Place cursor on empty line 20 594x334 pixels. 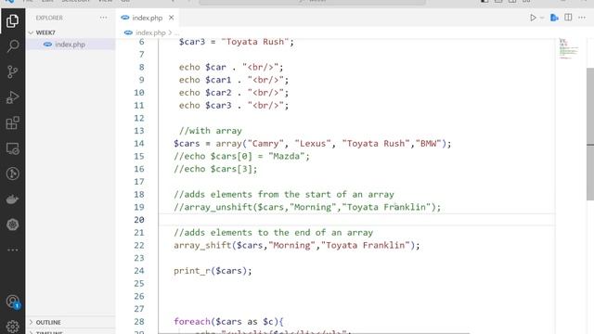(x=356, y=220)
